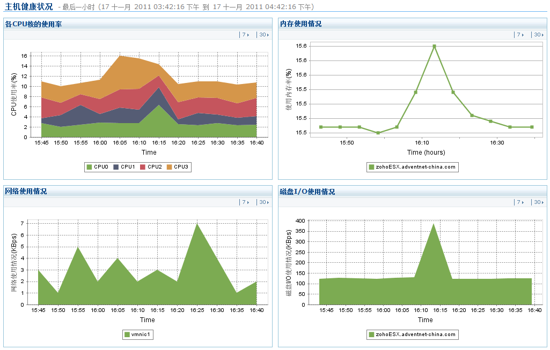Click the dark blue CPU1 legend swatch

pyautogui.click(x=115, y=167)
